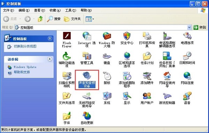Open 自动更新 icon
The height and width of the screenshot is (133, 209).
tap(87, 116)
